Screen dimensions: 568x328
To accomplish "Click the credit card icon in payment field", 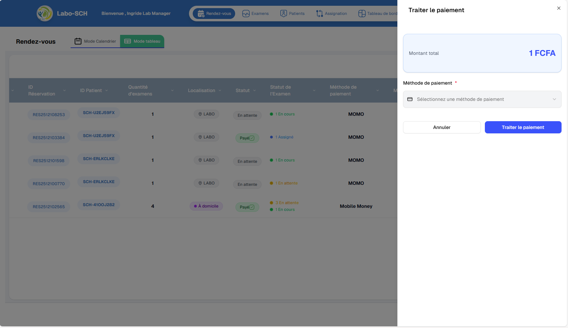I will (410, 99).
